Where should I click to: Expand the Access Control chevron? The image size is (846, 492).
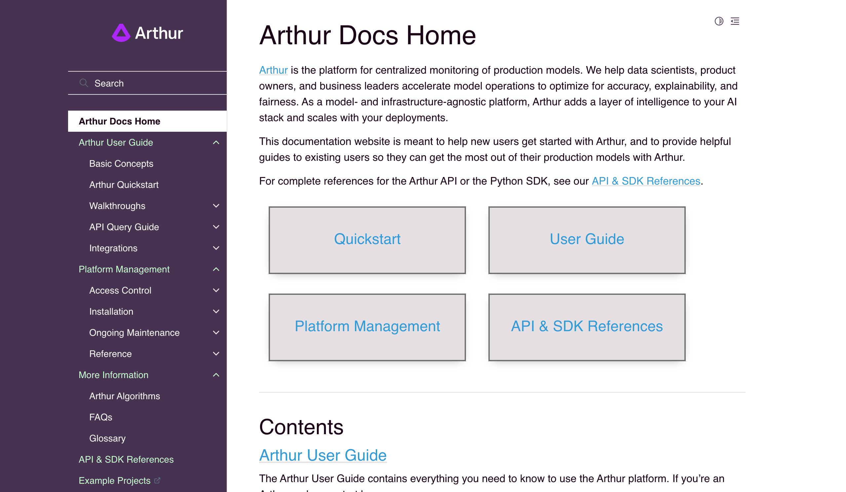pyautogui.click(x=216, y=291)
